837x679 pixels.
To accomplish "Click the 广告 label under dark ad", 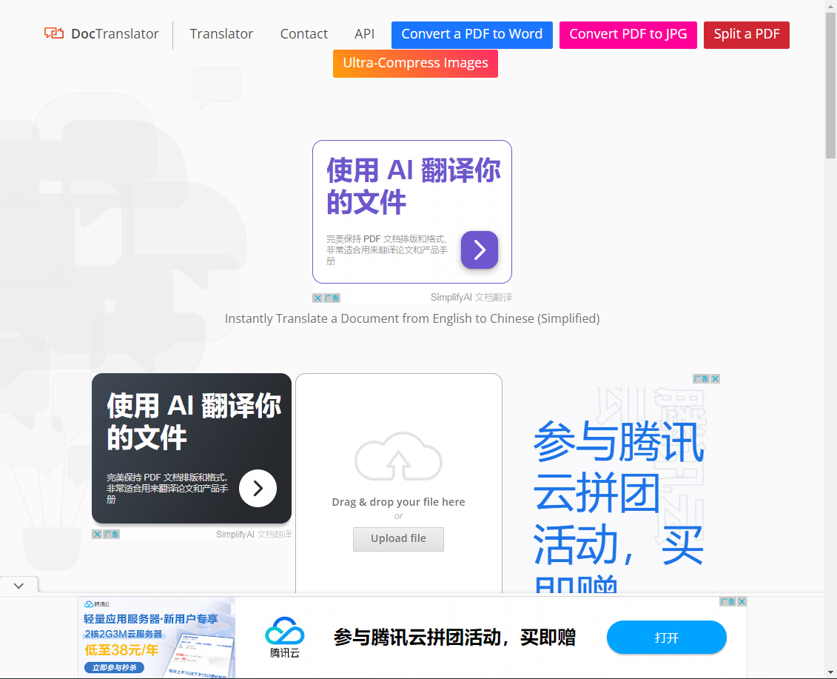I will tap(111, 534).
